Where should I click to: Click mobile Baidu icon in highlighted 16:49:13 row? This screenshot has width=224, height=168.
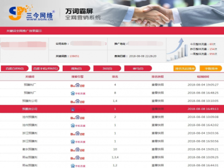[78, 109]
